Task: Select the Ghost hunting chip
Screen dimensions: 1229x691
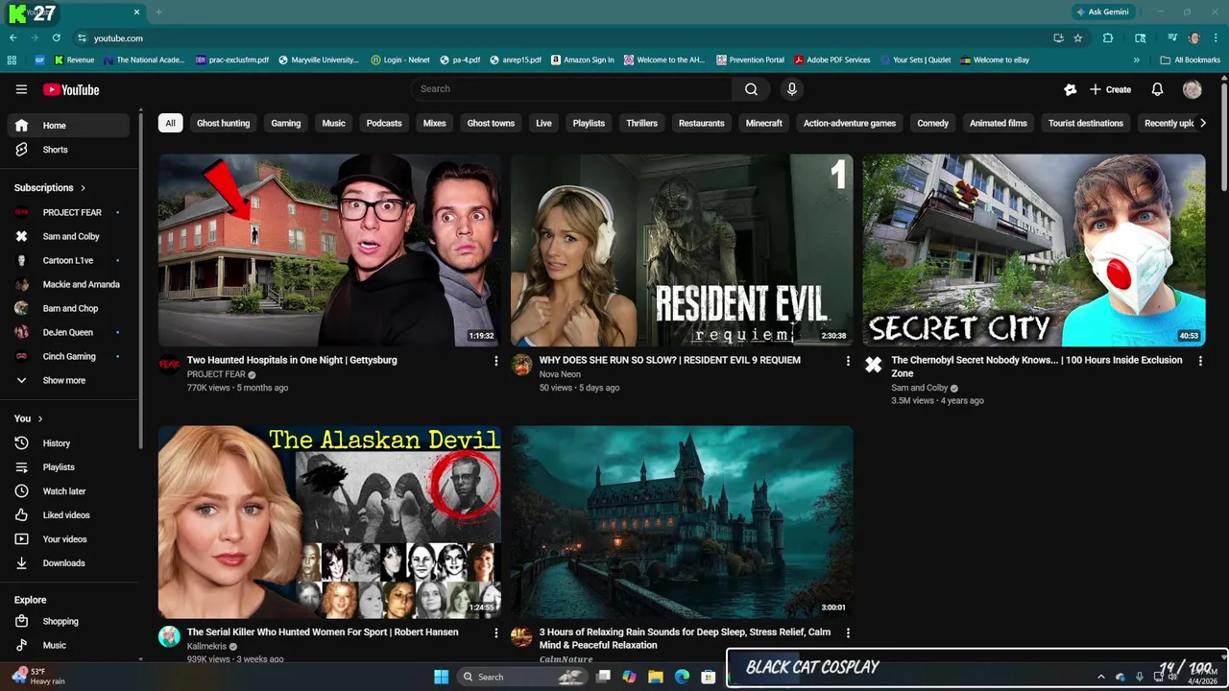Action: click(223, 123)
